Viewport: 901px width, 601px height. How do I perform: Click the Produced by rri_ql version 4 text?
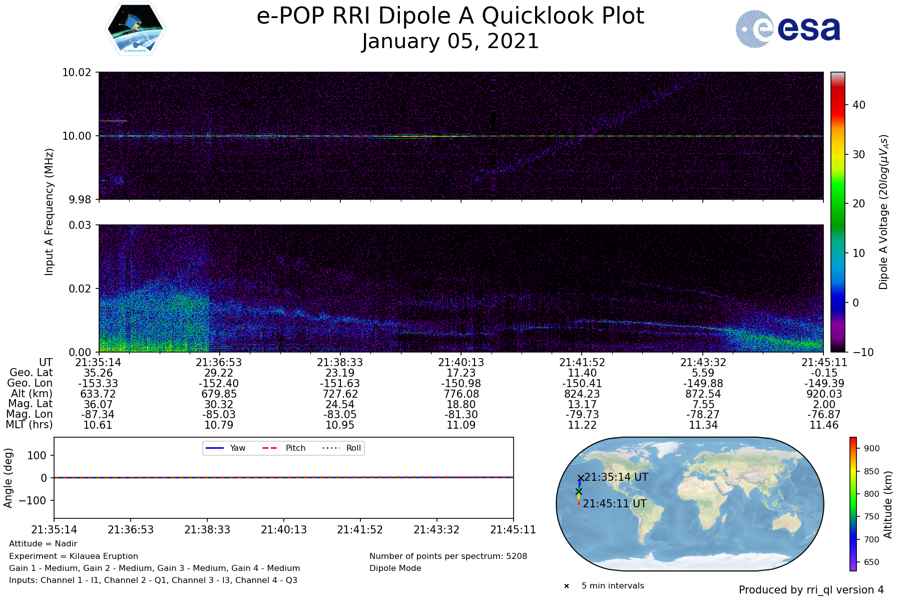[x=811, y=590]
